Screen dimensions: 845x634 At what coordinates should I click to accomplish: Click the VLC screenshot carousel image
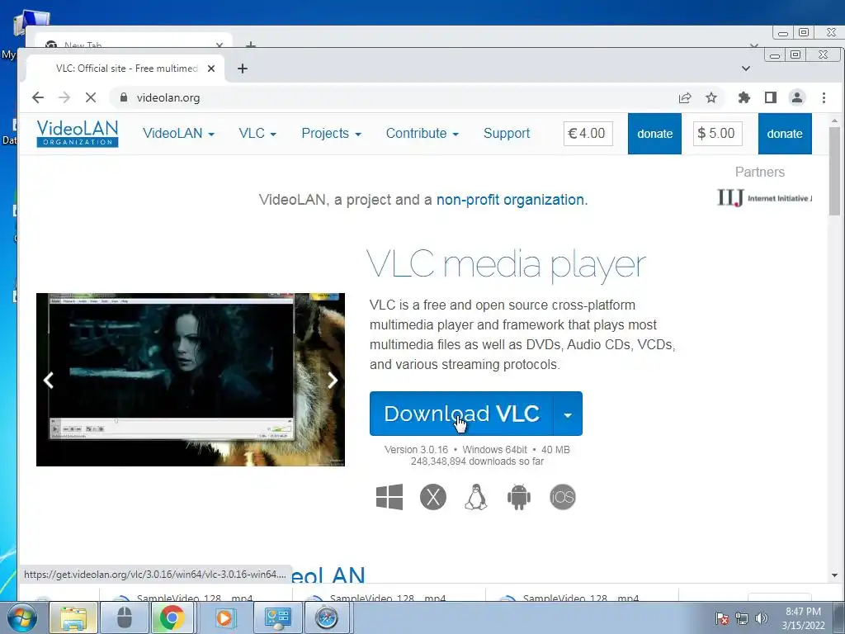[191, 380]
